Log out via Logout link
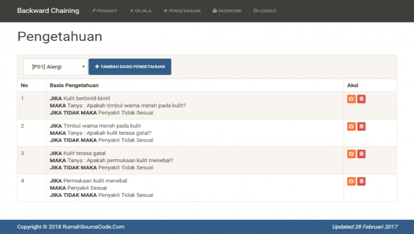Image resolution: width=414 pixels, height=234 pixels. pos(265,11)
